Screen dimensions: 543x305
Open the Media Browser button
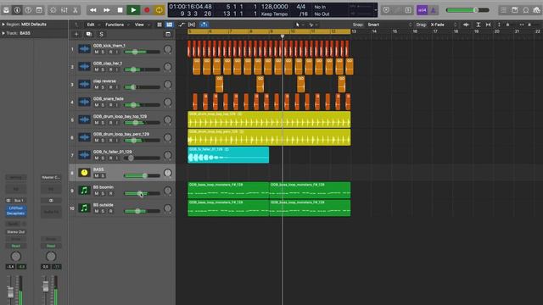(537, 10)
